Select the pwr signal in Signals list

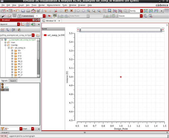click(6, 87)
